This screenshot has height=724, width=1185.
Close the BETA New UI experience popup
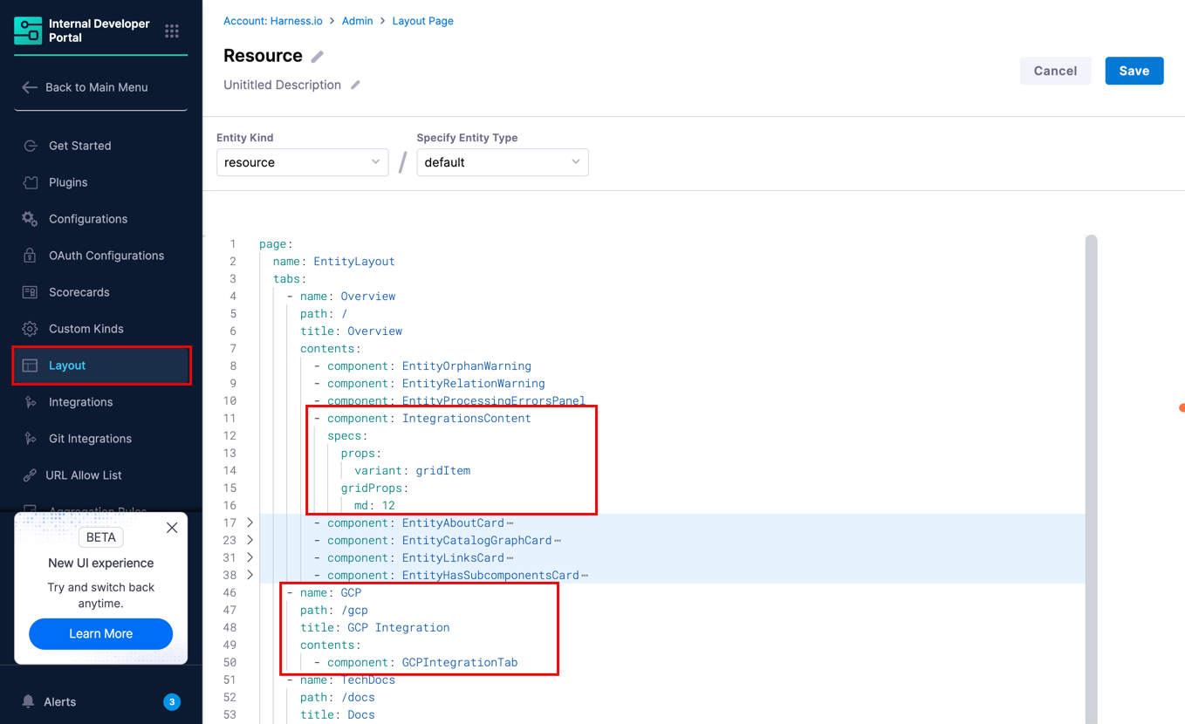click(x=172, y=528)
